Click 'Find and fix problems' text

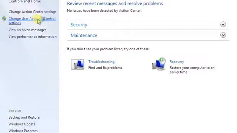(x=105, y=68)
